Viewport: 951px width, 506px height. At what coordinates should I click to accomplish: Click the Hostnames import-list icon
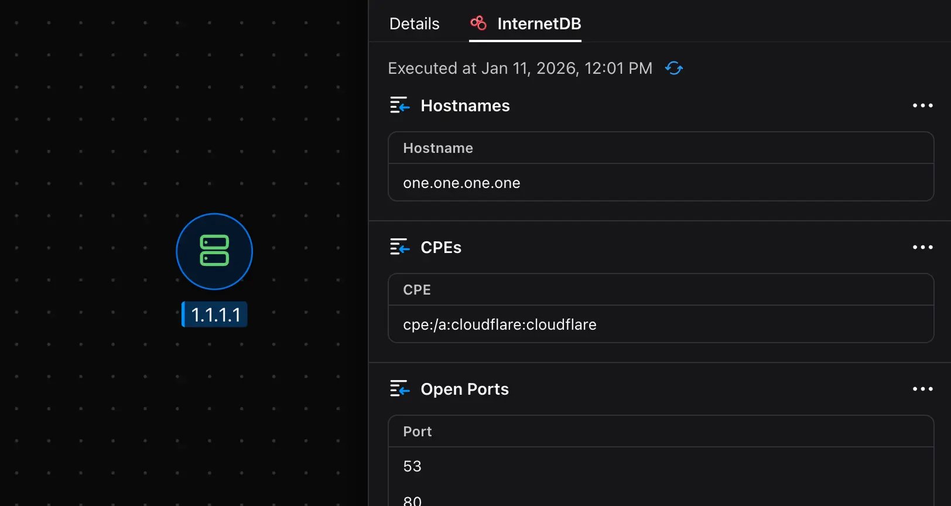pos(400,105)
